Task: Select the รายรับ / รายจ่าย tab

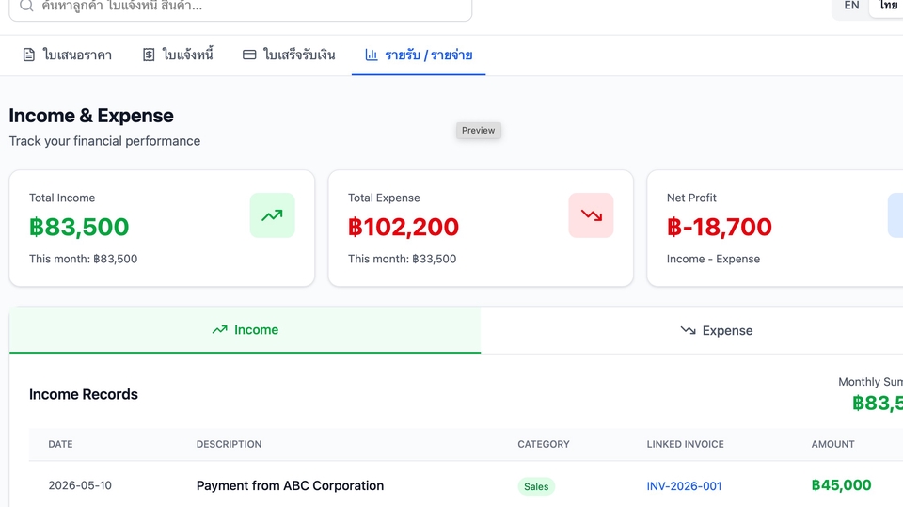Action: (x=419, y=55)
